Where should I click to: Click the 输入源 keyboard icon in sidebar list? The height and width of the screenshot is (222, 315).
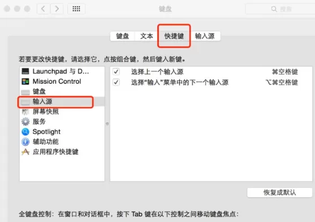(25, 102)
